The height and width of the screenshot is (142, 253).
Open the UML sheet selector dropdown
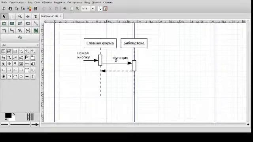click(x=20, y=45)
